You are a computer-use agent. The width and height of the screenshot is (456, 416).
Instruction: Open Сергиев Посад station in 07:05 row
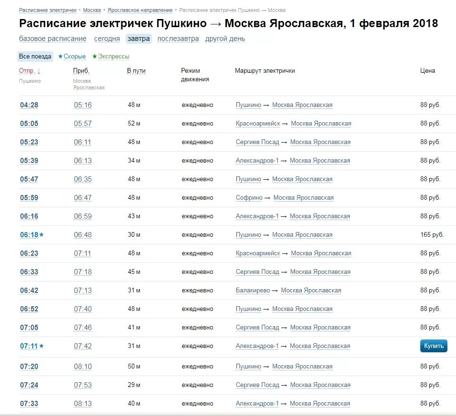pos(258,328)
